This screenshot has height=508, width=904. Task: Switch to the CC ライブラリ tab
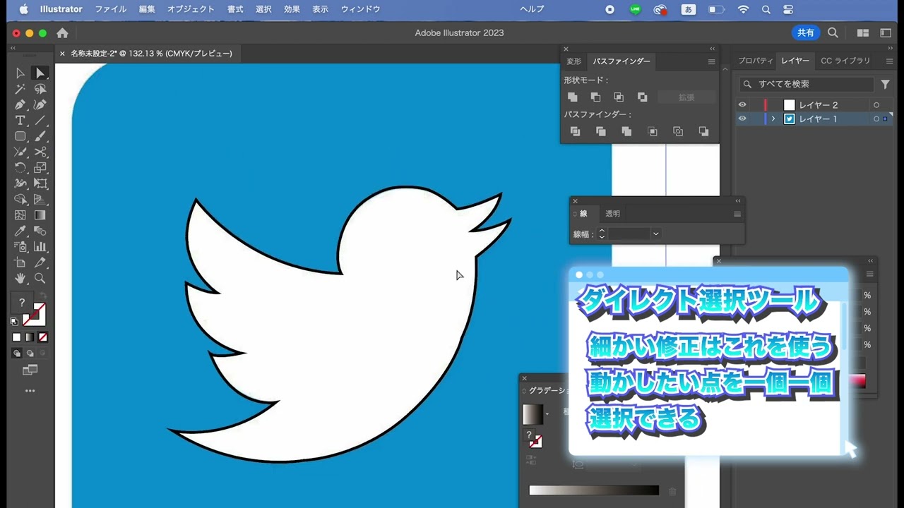[845, 61]
